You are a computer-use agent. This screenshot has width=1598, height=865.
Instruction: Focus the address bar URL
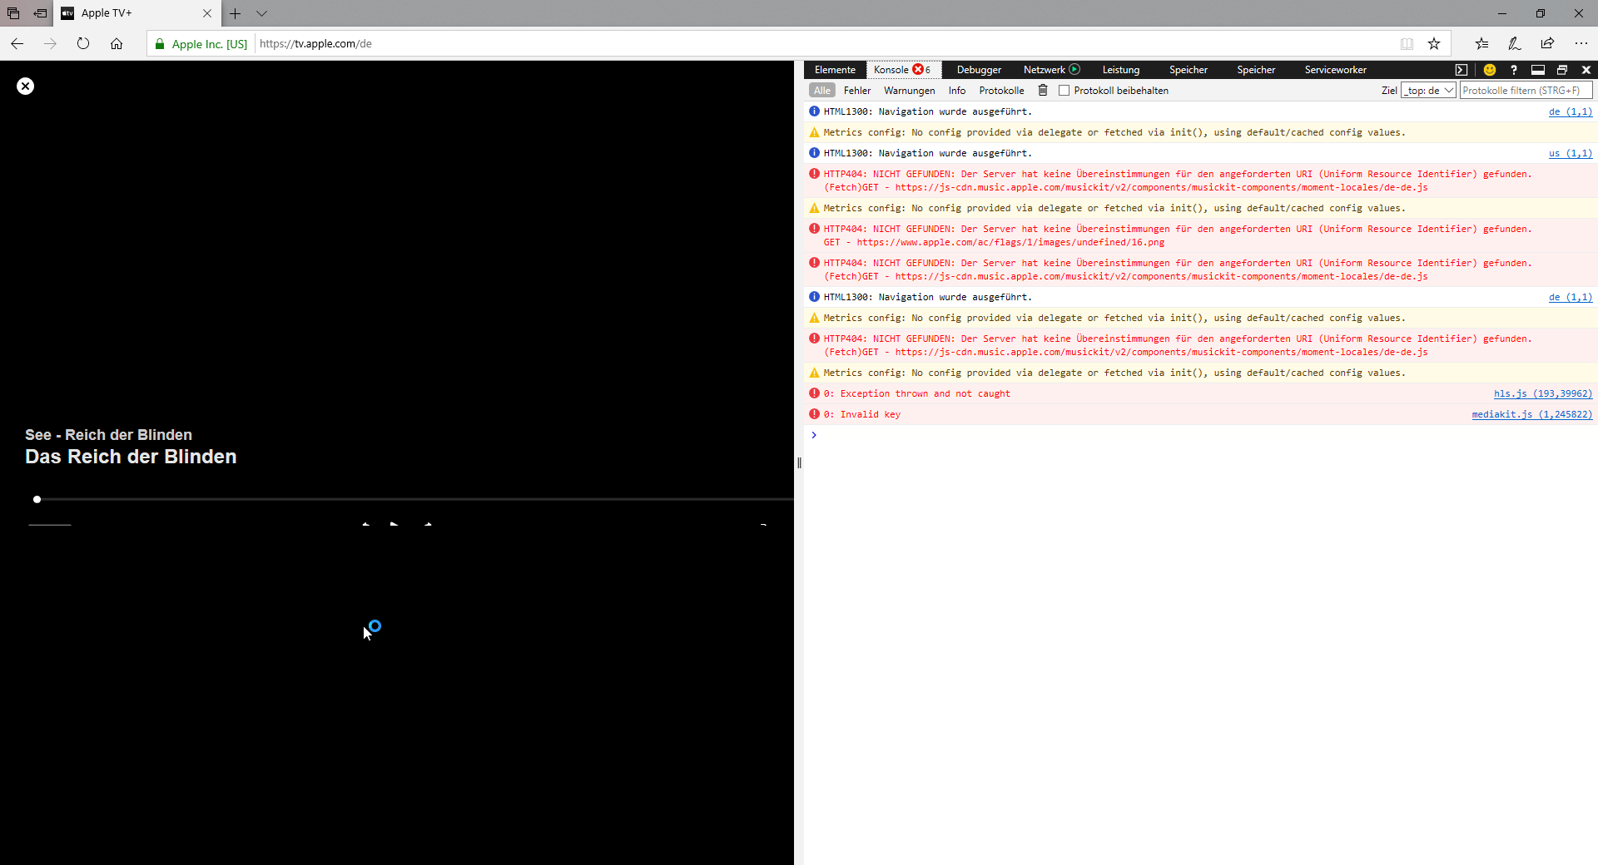click(824, 44)
